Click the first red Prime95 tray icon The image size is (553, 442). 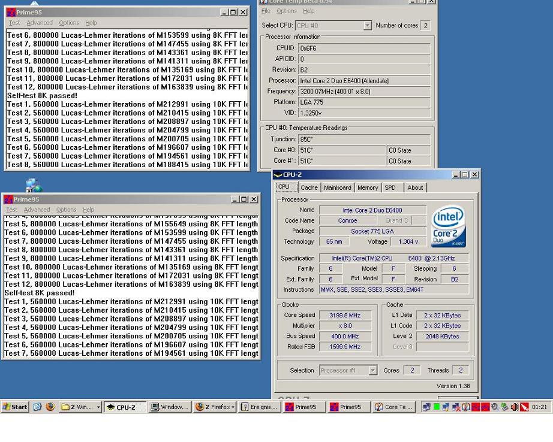[x=476, y=407]
